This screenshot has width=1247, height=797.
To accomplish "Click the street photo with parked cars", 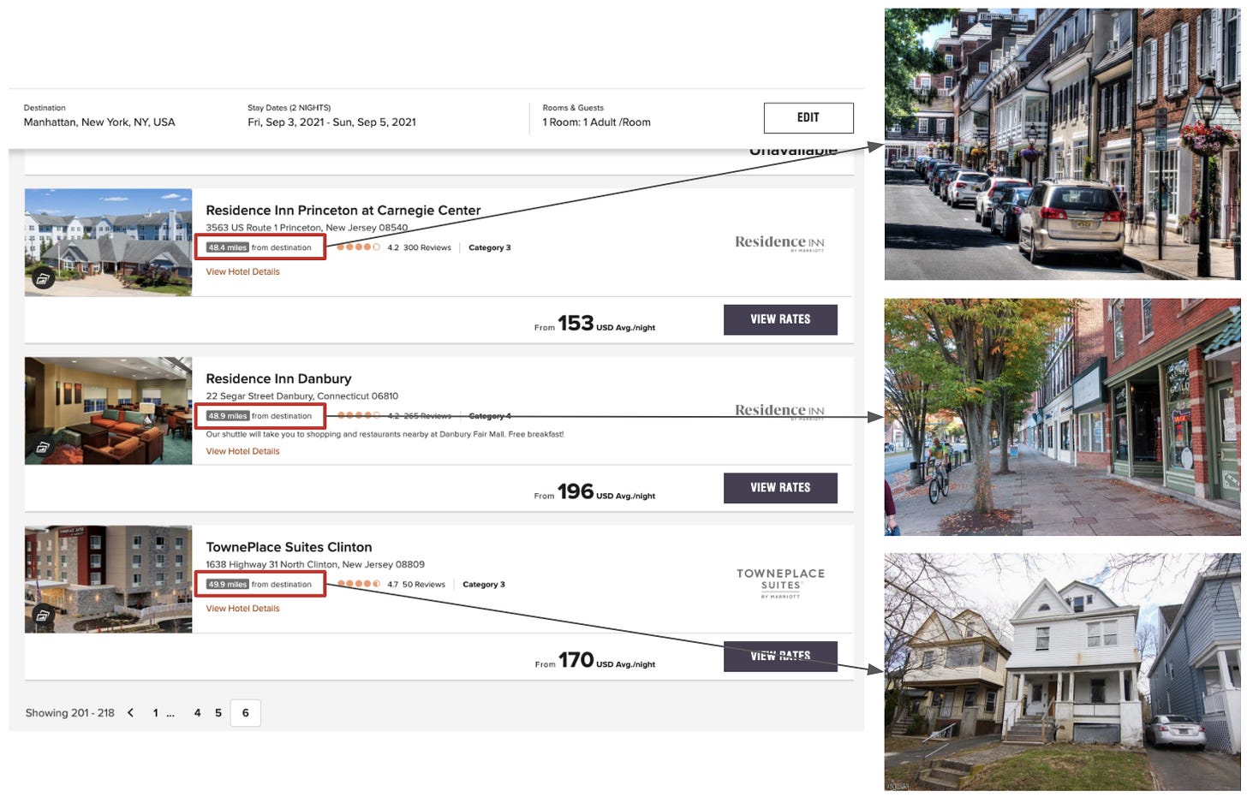I will (1062, 144).
